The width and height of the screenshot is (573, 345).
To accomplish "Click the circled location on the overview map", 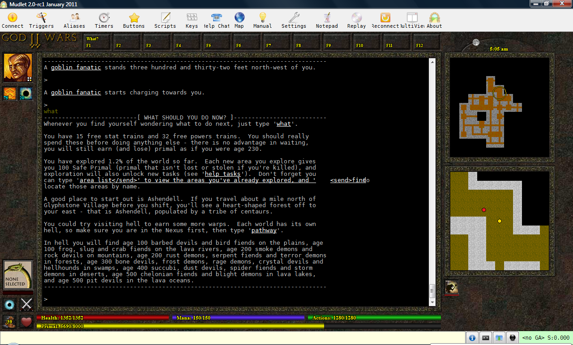I will pos(500,93).
